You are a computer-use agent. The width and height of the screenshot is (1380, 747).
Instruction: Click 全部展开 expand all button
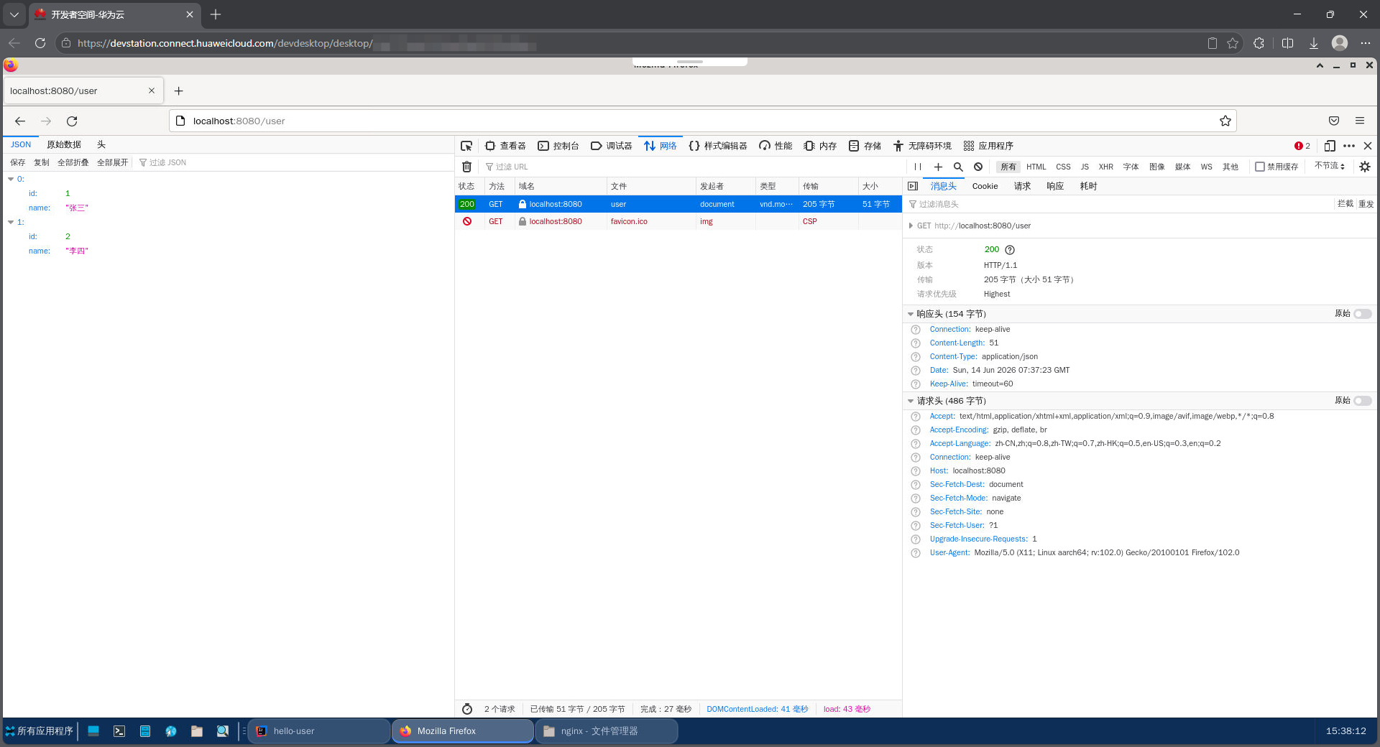click(x=113, y=162)
